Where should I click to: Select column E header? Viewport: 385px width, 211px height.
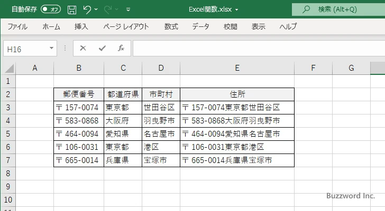237,68
